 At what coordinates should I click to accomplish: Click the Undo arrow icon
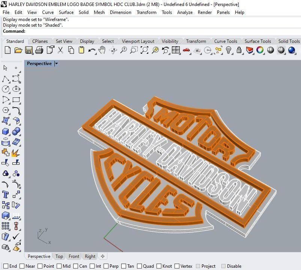(x=92, y=50)
